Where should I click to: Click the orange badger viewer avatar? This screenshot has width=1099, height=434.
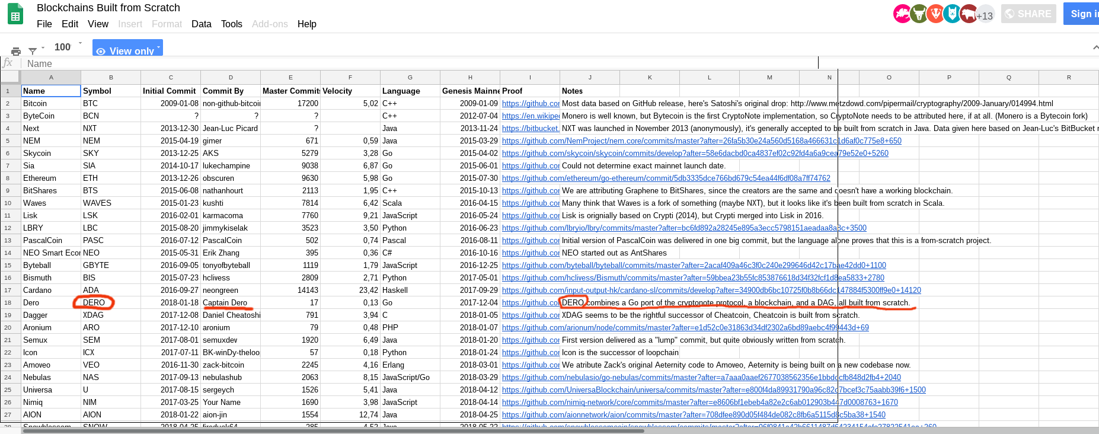coord(935,14)
